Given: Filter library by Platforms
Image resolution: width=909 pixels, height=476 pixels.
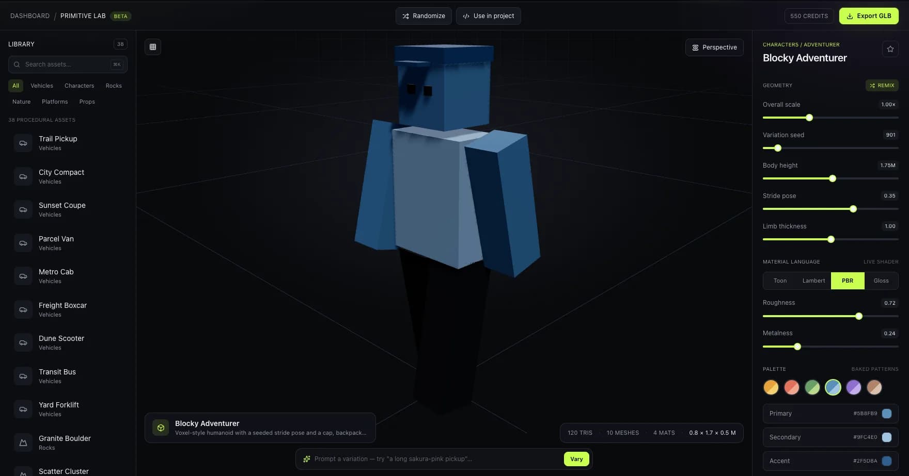Looking at the screenshot, I should pos(55,102).
